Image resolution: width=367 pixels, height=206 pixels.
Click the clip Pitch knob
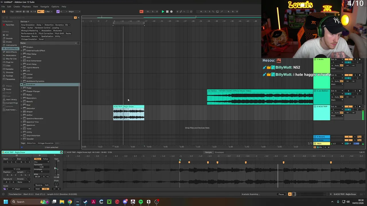[56, 184]
